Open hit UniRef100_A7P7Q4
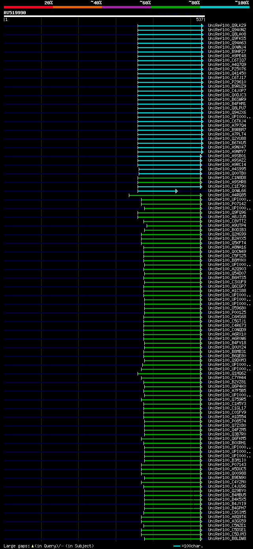The image size is (253, 549). point(227,125)
